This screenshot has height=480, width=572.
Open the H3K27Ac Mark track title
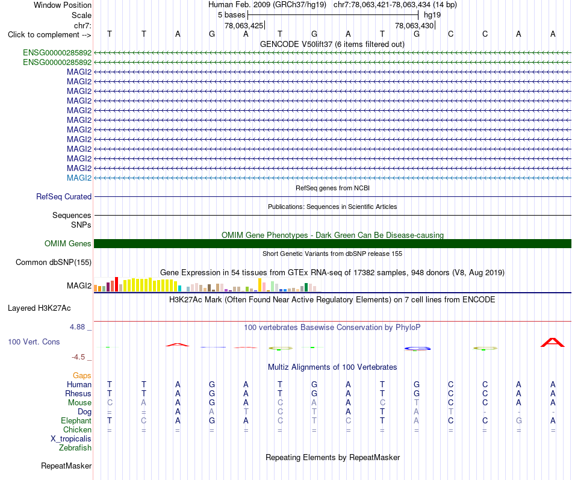[332, 300]
